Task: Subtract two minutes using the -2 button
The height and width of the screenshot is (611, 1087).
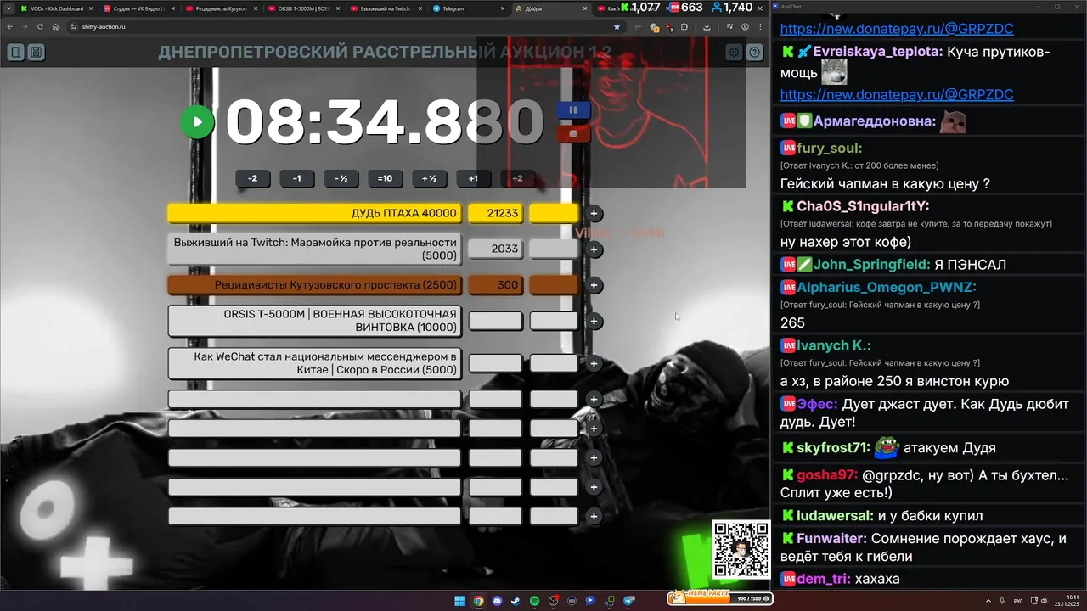Action: (x=252, y=178)
